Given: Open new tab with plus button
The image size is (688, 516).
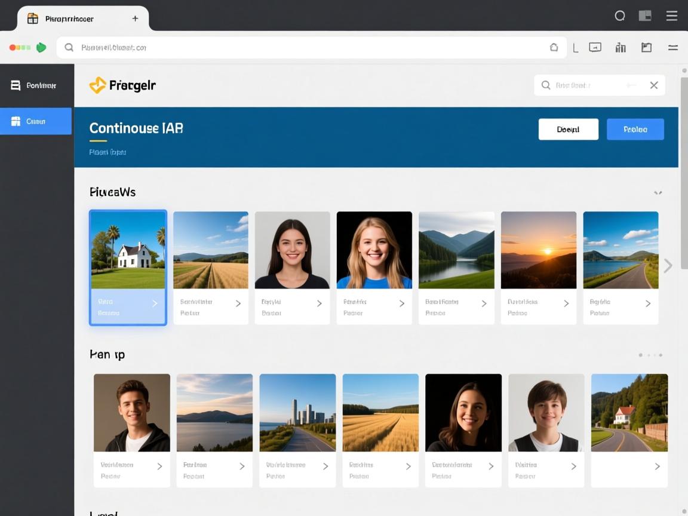Looking at the screenshot, I should [135, 19].
